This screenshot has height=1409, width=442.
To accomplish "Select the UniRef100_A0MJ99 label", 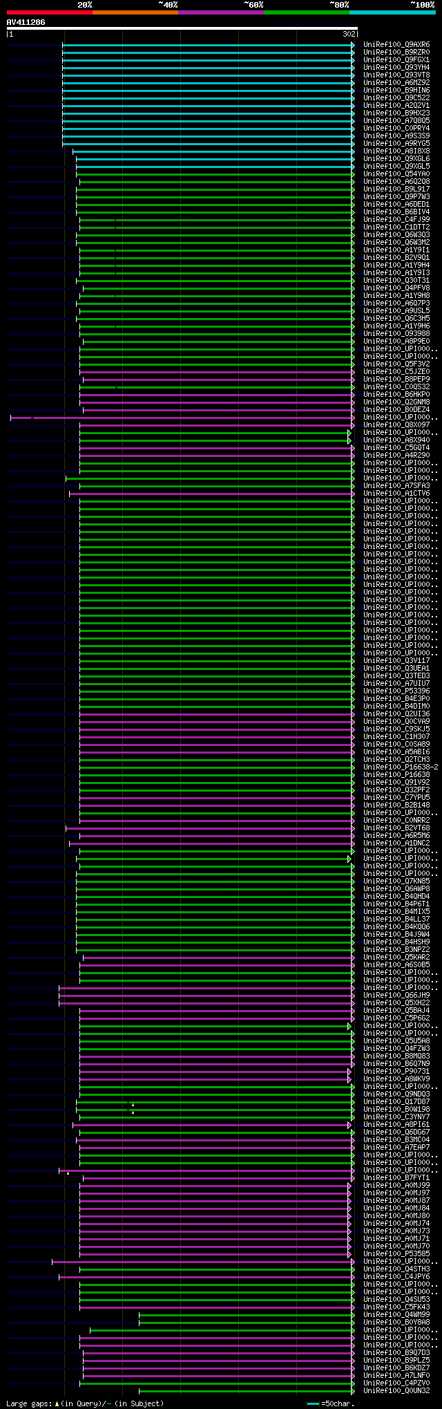I will (396, 1185).
